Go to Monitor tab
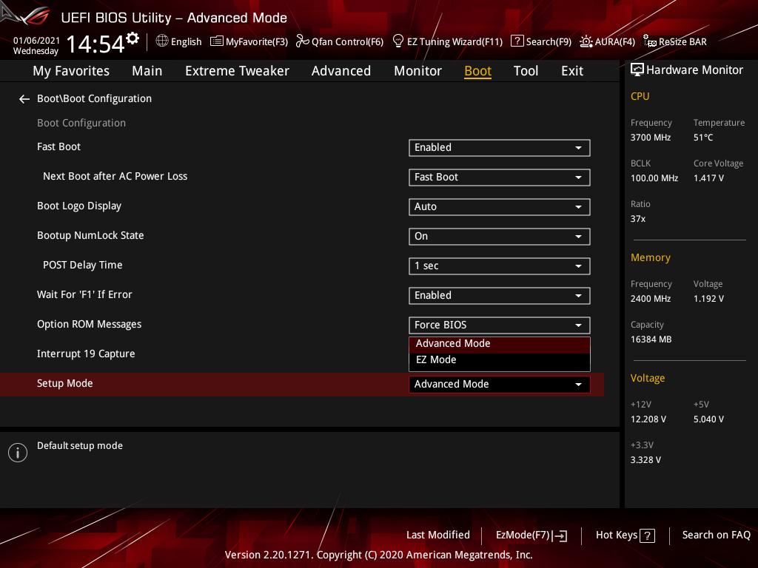Viewport: 758px width, 568px height. click(417, 71)
